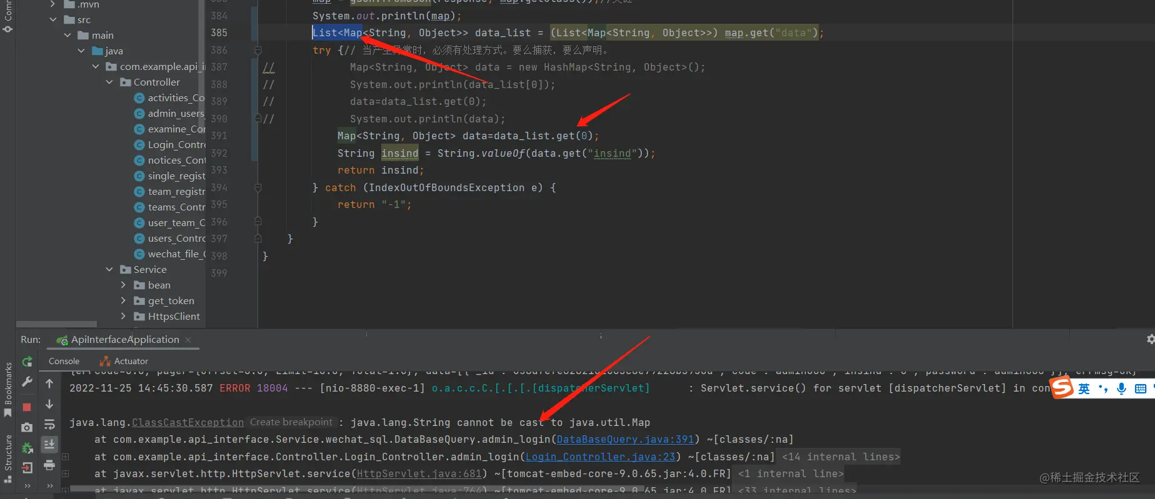Click the Sogou S logo icon
Screen dimensions: 1155x499
1061,387
